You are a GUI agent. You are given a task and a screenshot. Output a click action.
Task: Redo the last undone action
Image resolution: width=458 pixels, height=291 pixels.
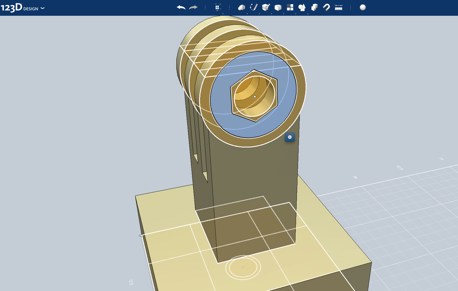tap(193, 8)
